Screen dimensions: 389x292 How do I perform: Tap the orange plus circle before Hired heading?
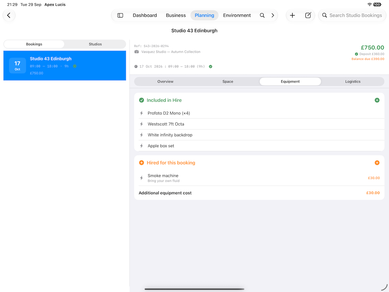point(141,163)
